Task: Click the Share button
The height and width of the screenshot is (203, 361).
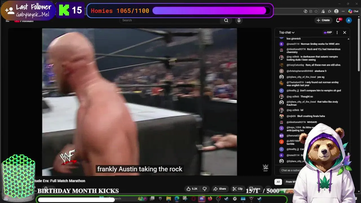Action: [220, 189]
